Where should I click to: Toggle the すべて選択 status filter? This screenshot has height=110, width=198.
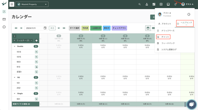tap(75, 28)
